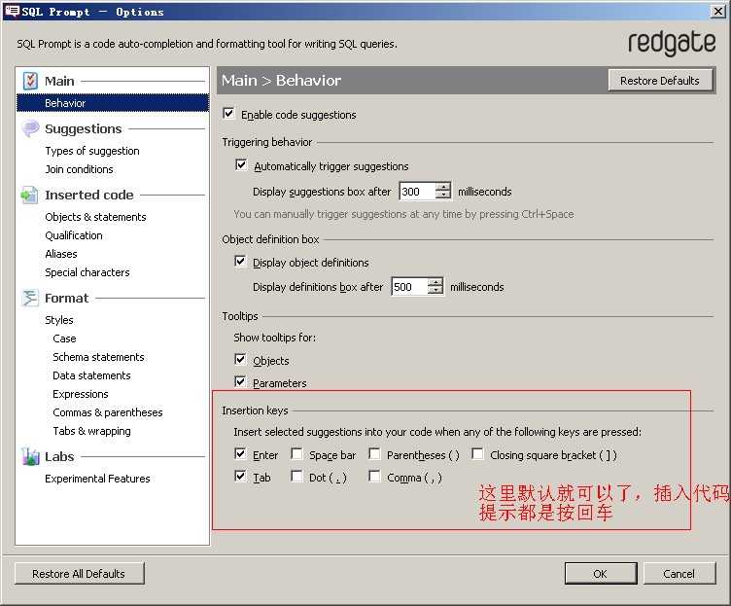Click the Labs beaker icon
This screenshot has height=606, width=731.
(30, 456)
